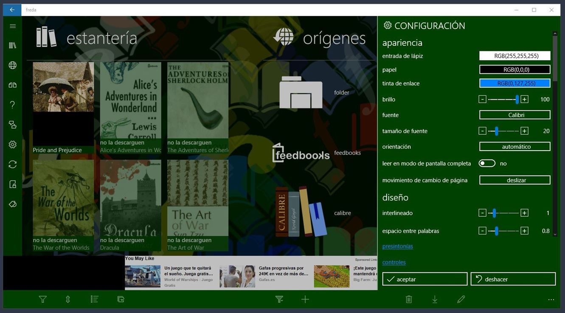
Task: Click the back arrow in the title bar
Action: 12,10
